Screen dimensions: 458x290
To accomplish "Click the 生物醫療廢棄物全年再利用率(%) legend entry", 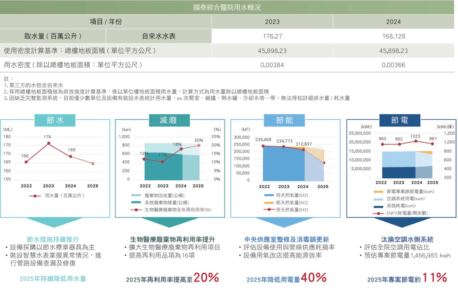I will coord(171,210).
